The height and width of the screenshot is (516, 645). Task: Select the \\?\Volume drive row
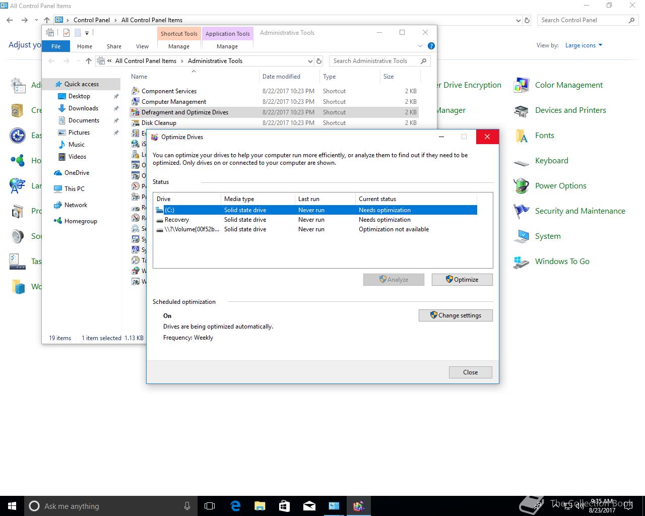pos(315,229)
